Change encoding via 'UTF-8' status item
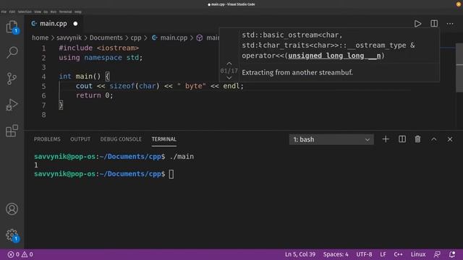The height and width of the screenshot is (260, 463). coord(364,254)
